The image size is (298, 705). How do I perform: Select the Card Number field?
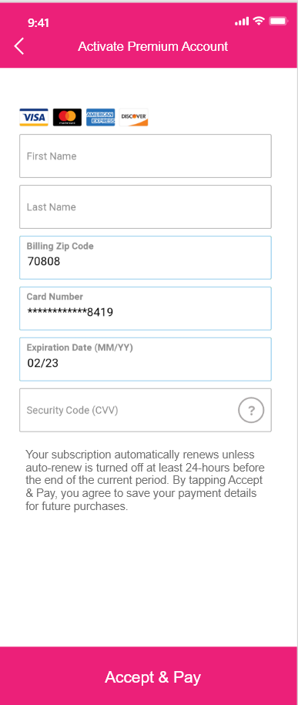(x=146, y=308)
